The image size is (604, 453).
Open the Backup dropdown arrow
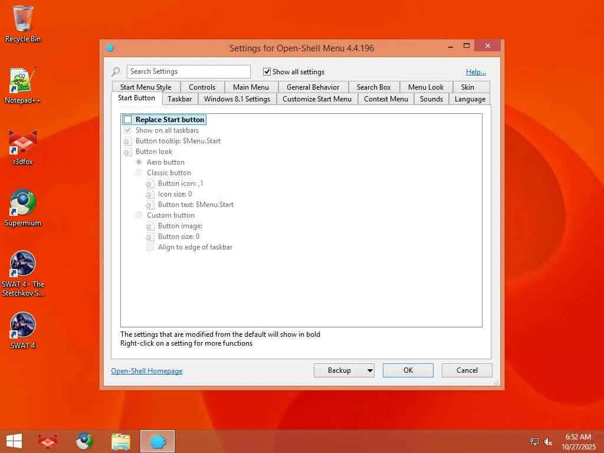point(370,370)
